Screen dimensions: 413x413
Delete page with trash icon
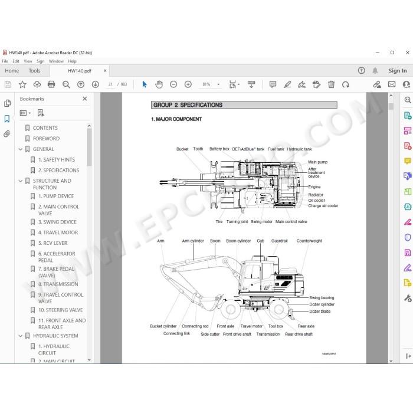point(331,84)
